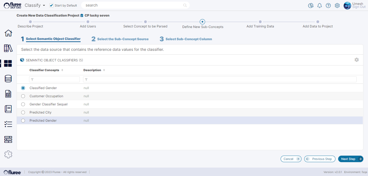368x176 pixels.
Task: Open the checklist tasks sidebar icon
Action: pyautogui.click(x=8, y=124)
